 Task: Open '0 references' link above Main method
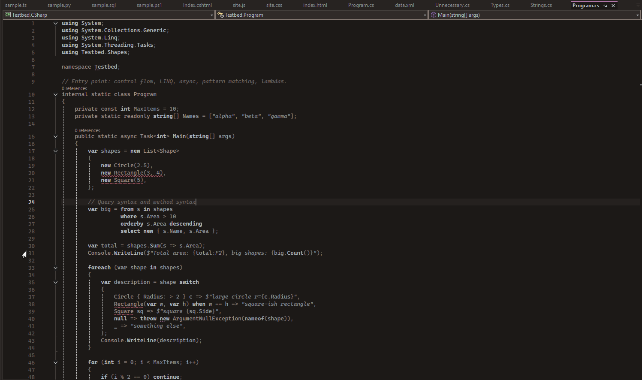pos(87,130)
